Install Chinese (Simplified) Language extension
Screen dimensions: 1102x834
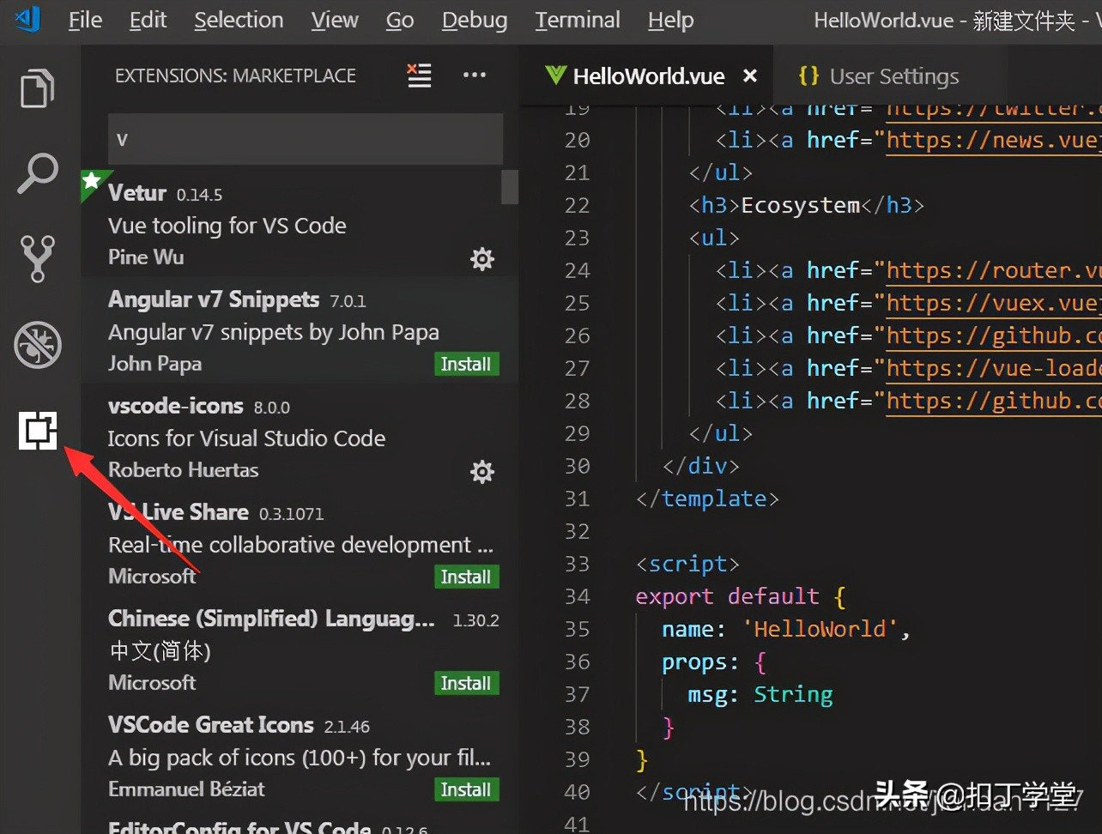click(x=466, y=684)
